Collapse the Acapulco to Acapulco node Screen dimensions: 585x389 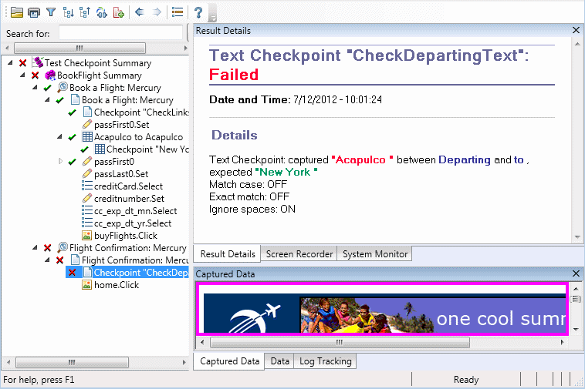click(x=60, y=137)
